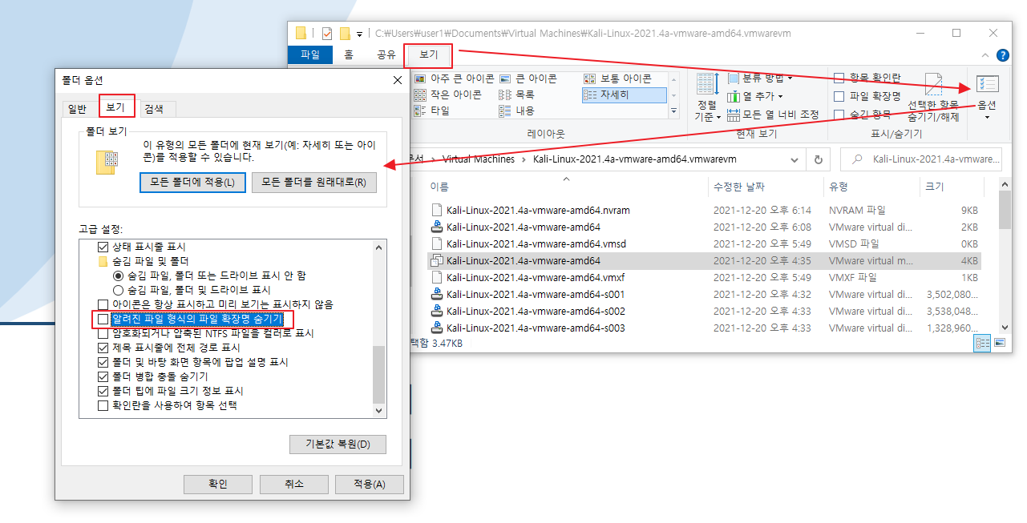The width and height of the screenshot is (1027, 523).
Task: Select 타일 tiles layout
Action: pyautogui.click(x=432, y=111)
